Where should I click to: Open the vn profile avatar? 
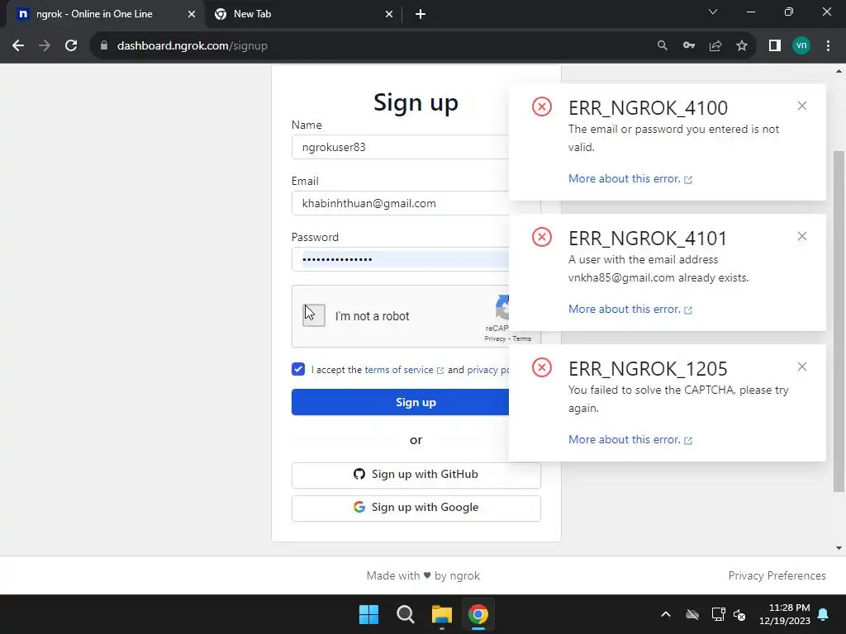click(801, 46)
